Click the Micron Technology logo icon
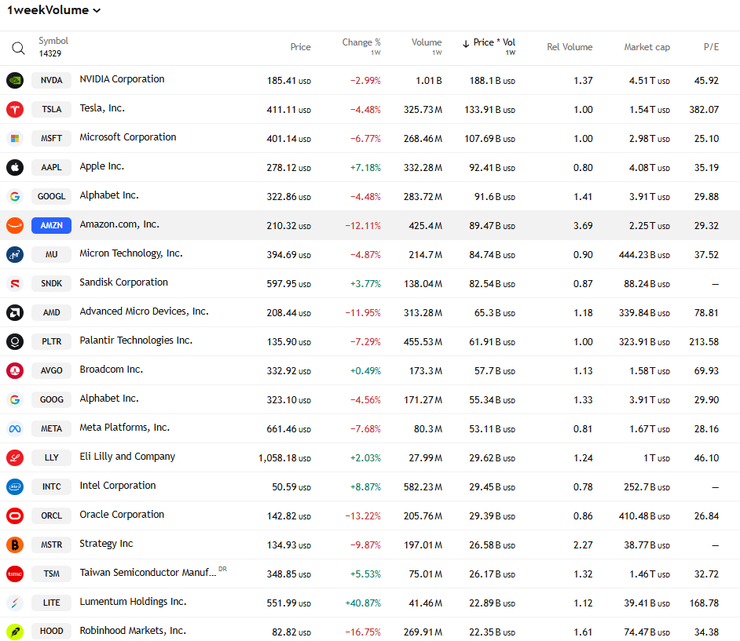The image size is (740, 641). pyautogui.click(x=15, y=254)
